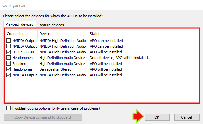This screenshot has height=124, width=203.
Task: Select the DELL ST2420L row name
Action: coord(24,52)
